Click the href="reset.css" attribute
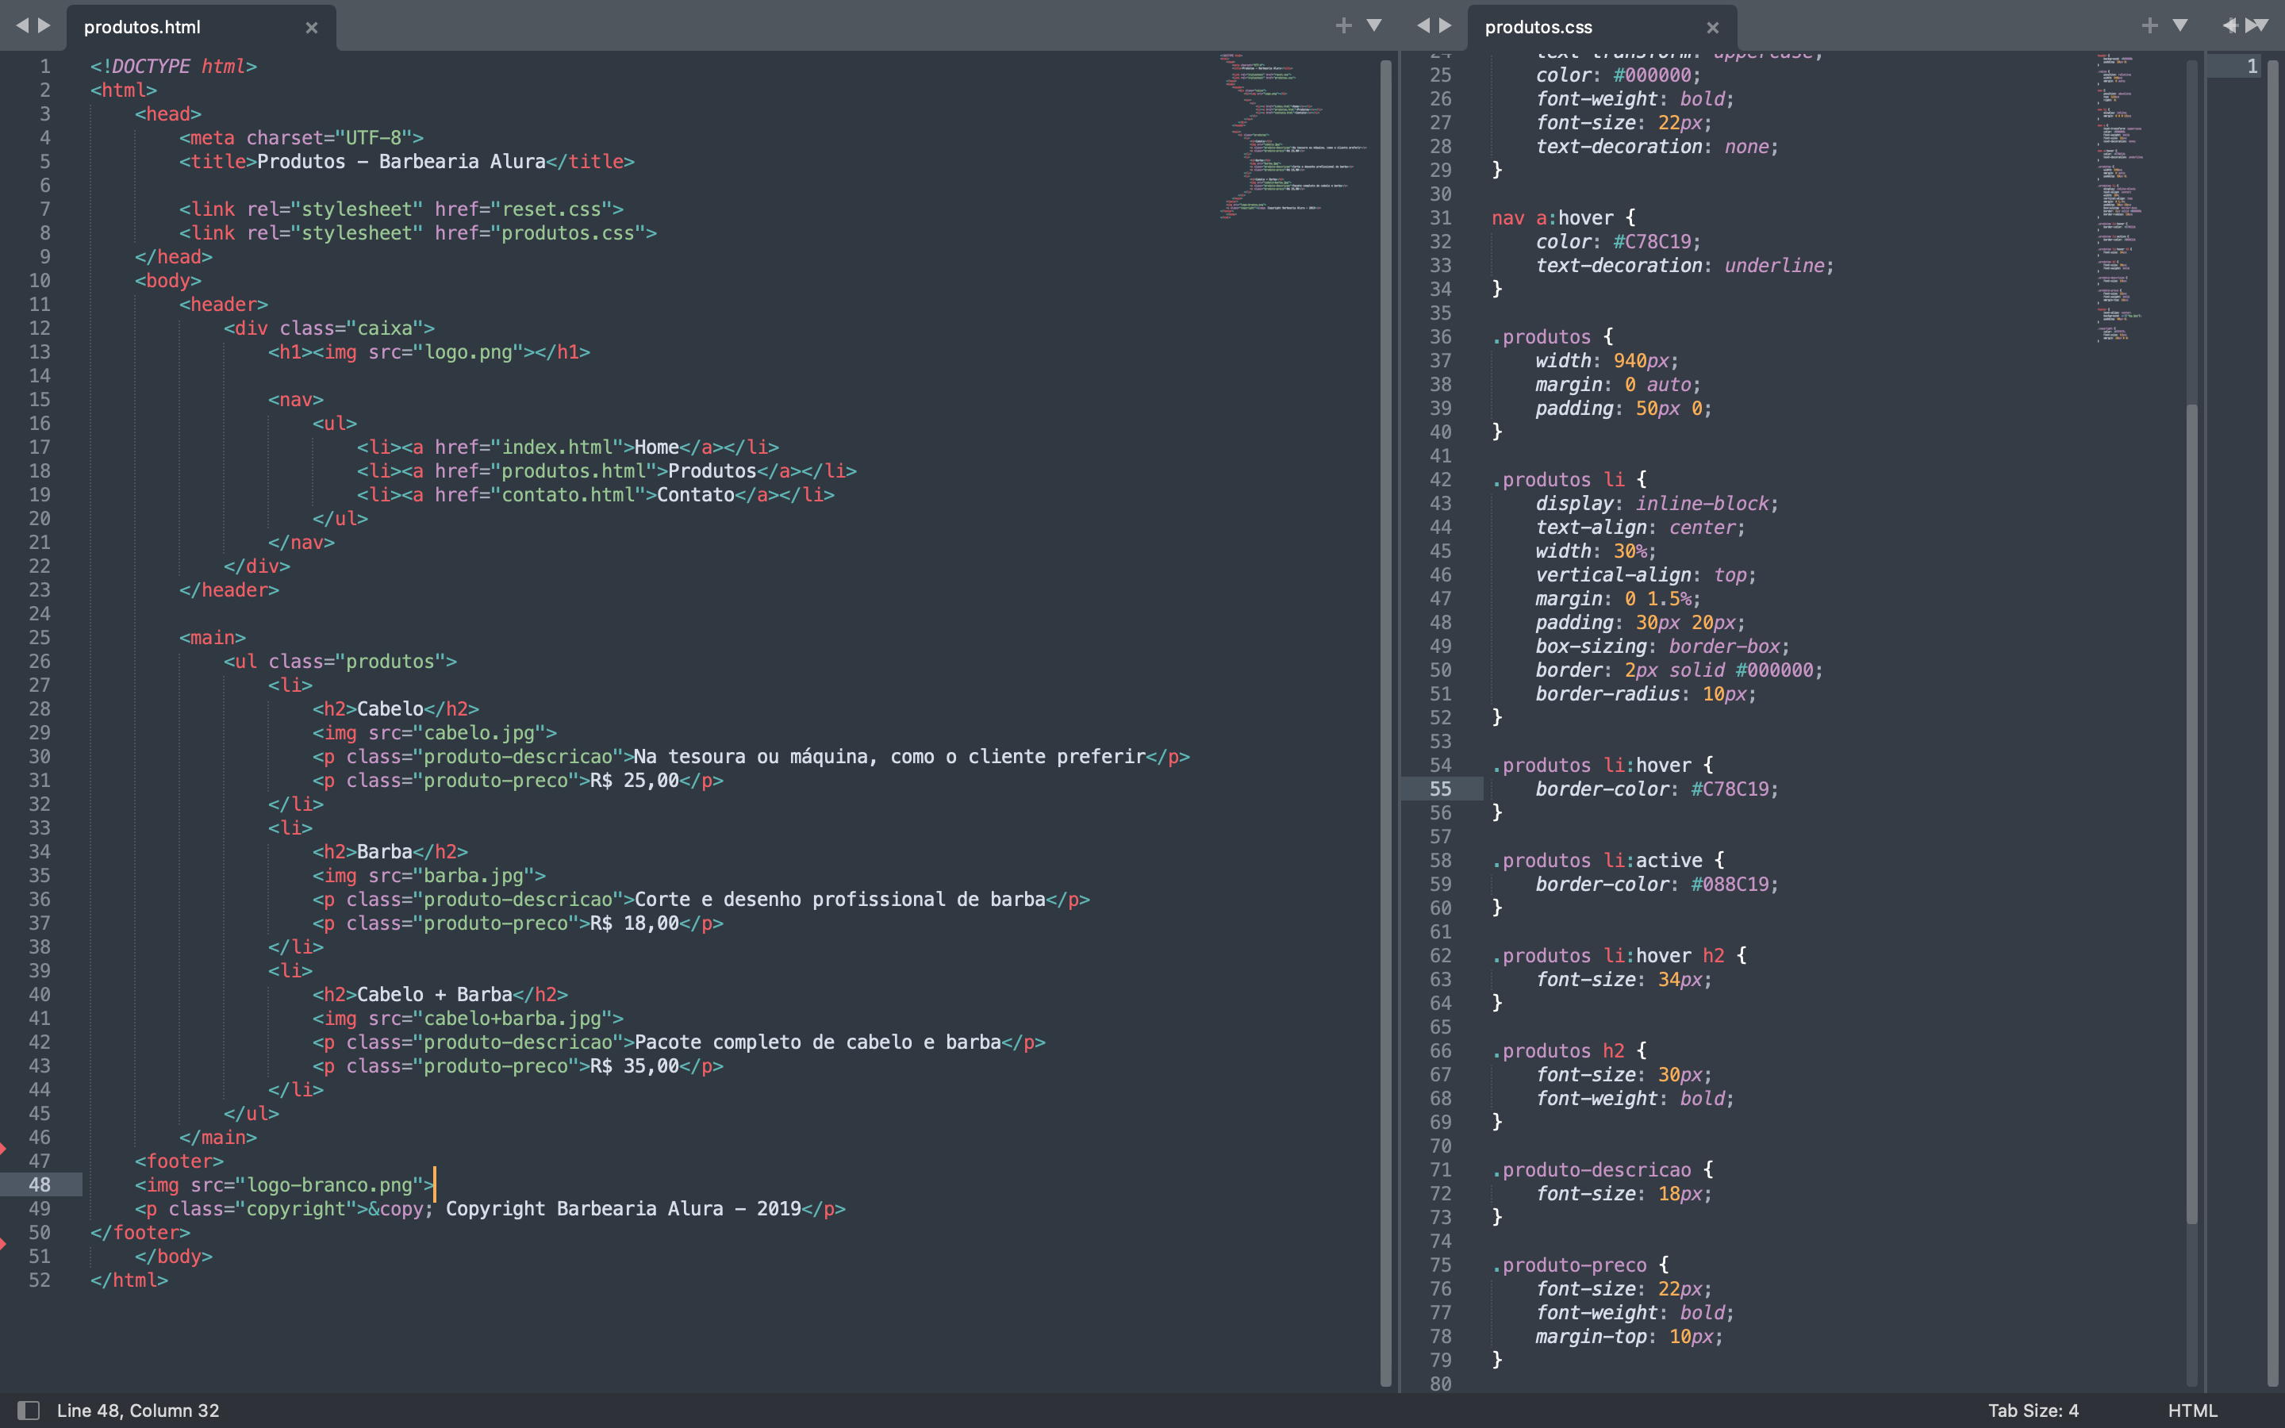The image size is (2285, 1428). click(x=523, y=209)
